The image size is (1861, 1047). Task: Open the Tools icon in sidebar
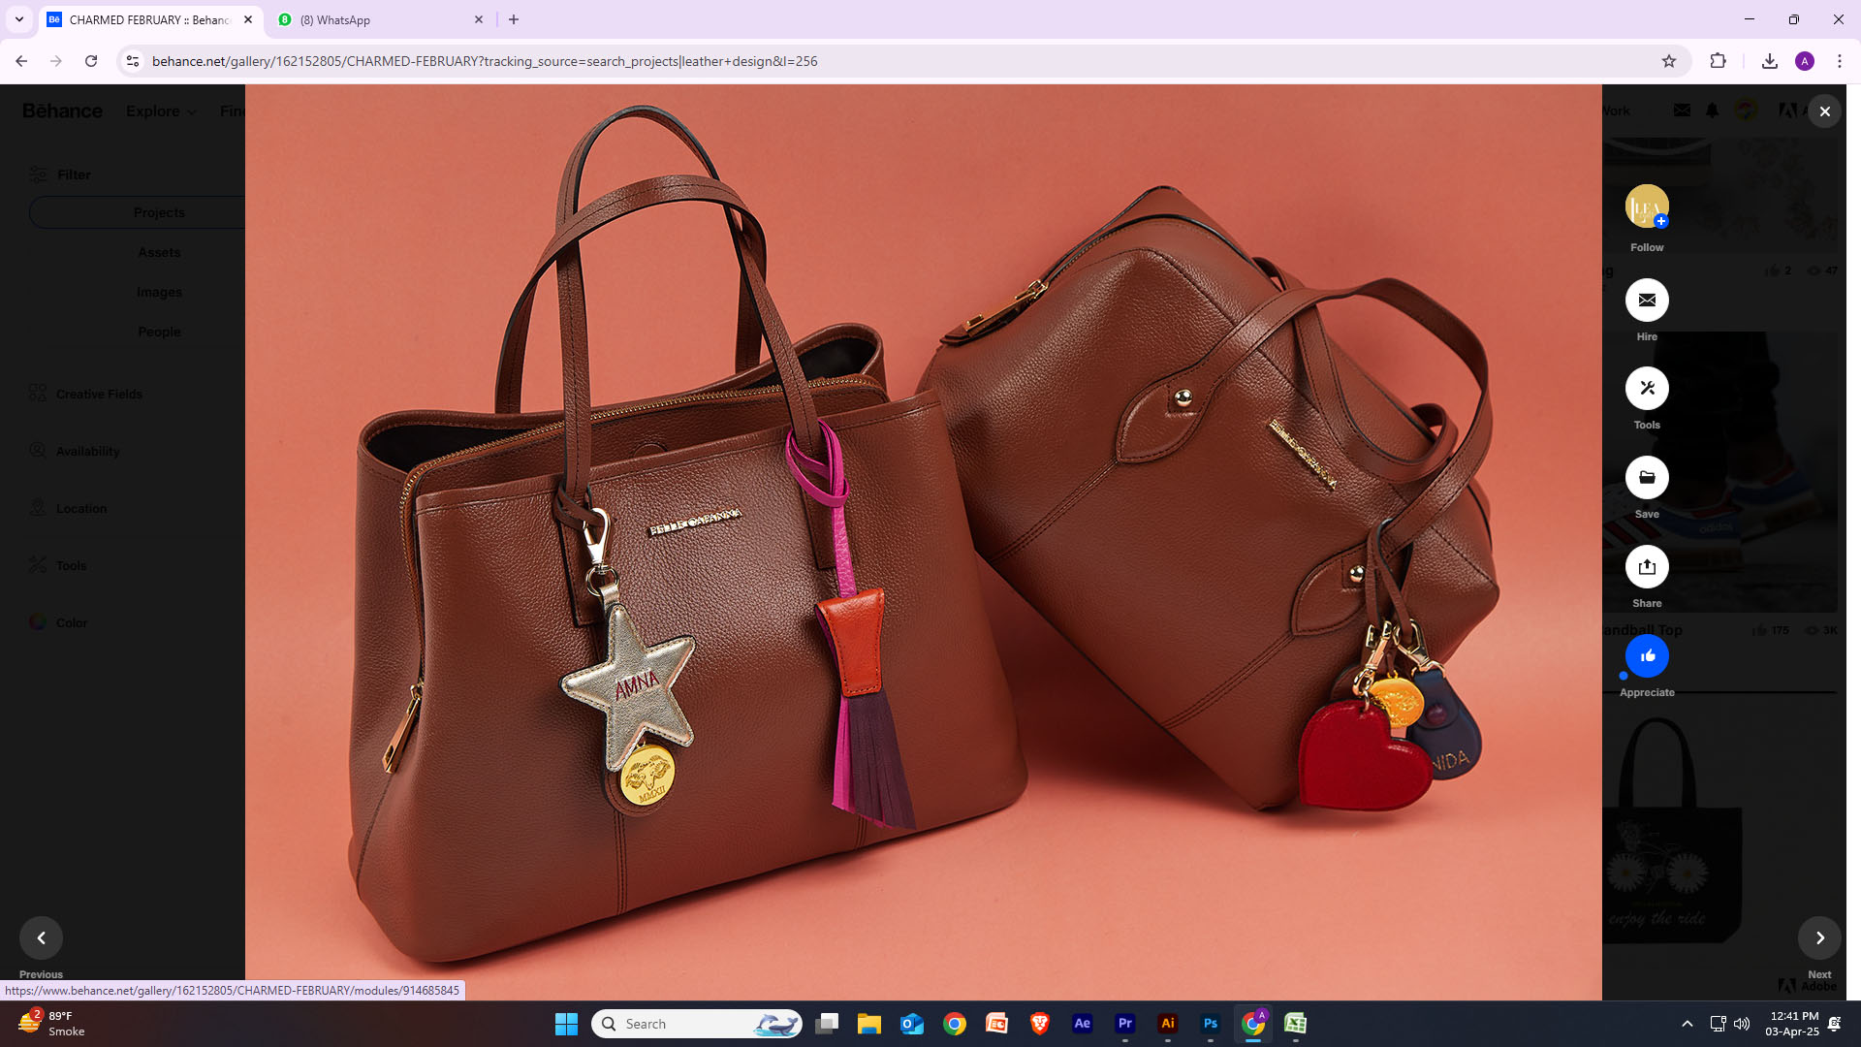tap(1647, 389)
